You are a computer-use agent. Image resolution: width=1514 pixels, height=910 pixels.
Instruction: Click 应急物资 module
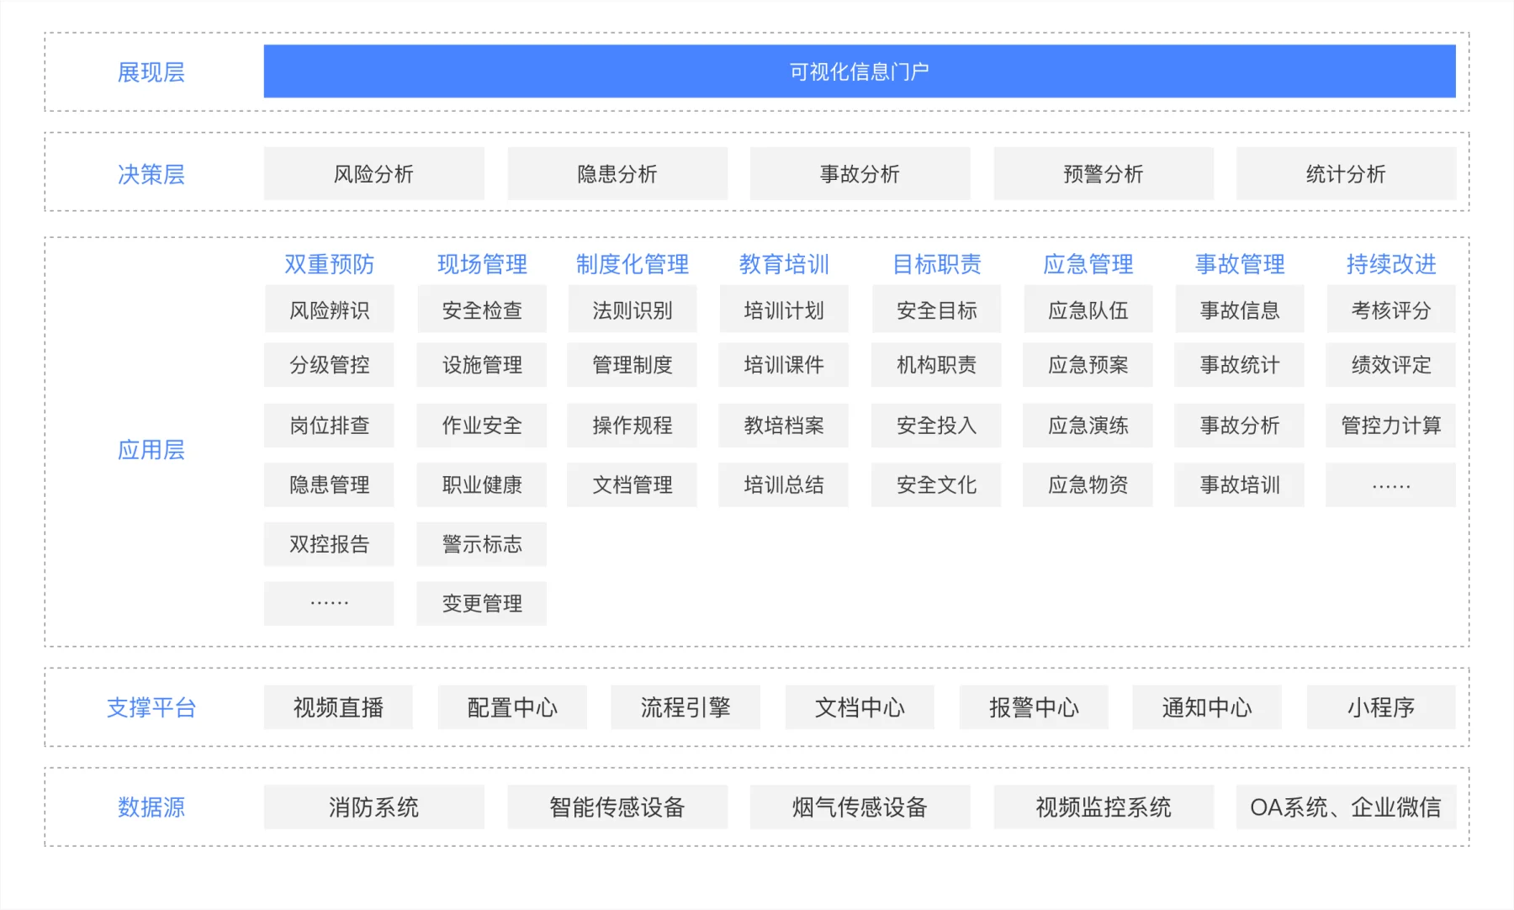pyautogui.click(x=1088, y=484)
